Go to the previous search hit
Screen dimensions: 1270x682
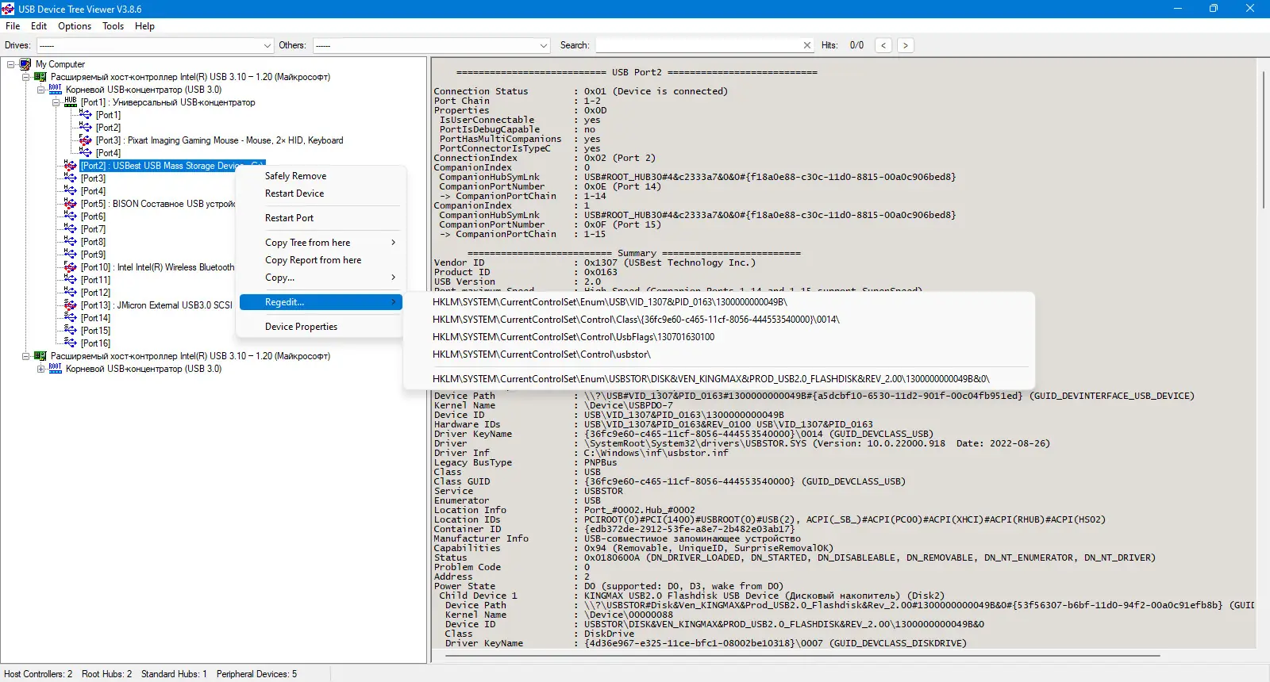click(883, 45)
